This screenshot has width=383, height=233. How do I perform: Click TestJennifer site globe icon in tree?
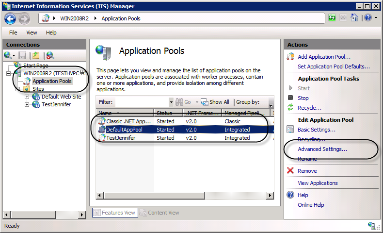coord(36,104)
